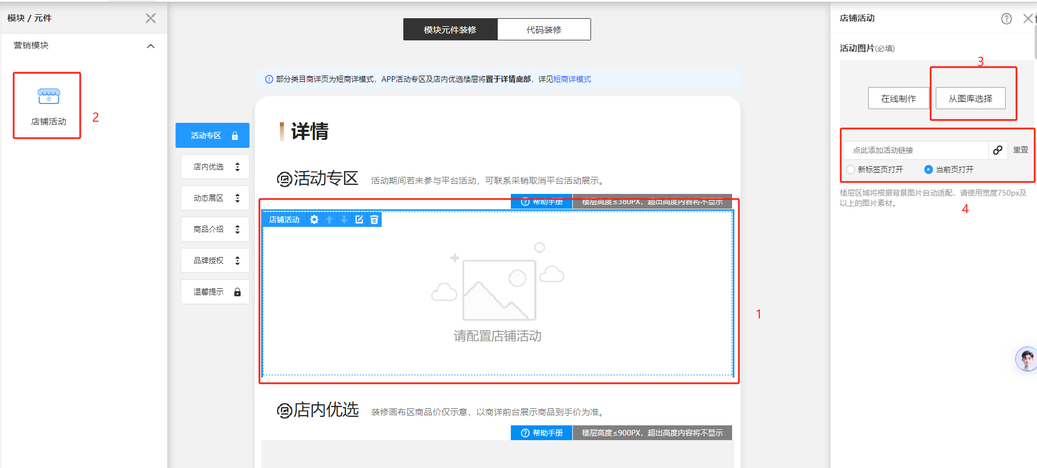
Task: Select 新标签页打开 radio option
Action: click(850, 169)
